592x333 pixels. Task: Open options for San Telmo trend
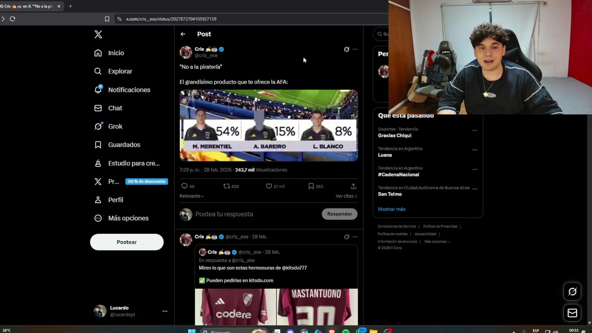(x=475, y=189)
